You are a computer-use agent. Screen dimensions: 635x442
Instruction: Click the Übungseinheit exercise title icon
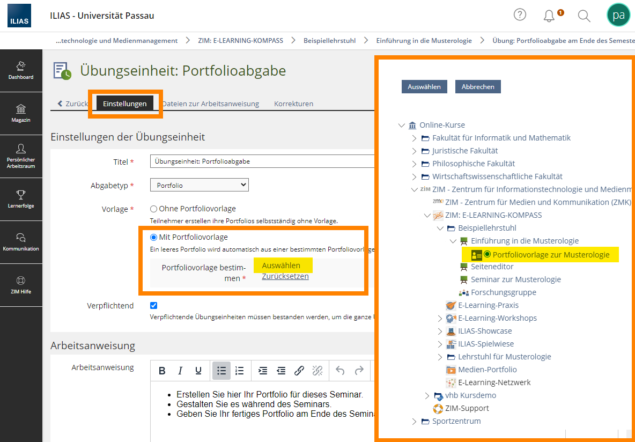pyautogui.click(x=62, y=70)
